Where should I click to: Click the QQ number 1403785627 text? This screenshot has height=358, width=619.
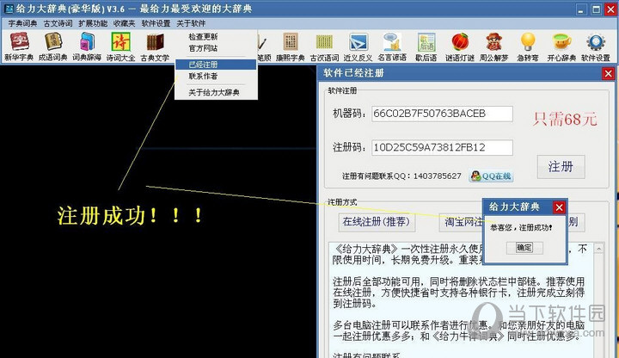(x=437, y=176)
